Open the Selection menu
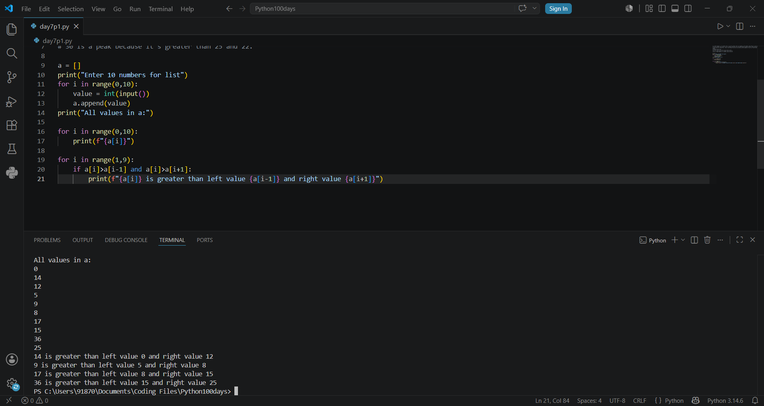764x406 pixels. [70, 9]
